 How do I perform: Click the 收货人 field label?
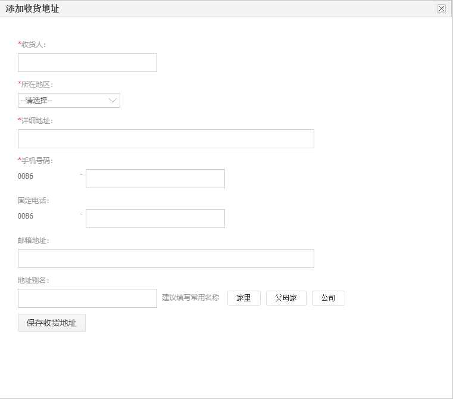[x=33, y=45]
